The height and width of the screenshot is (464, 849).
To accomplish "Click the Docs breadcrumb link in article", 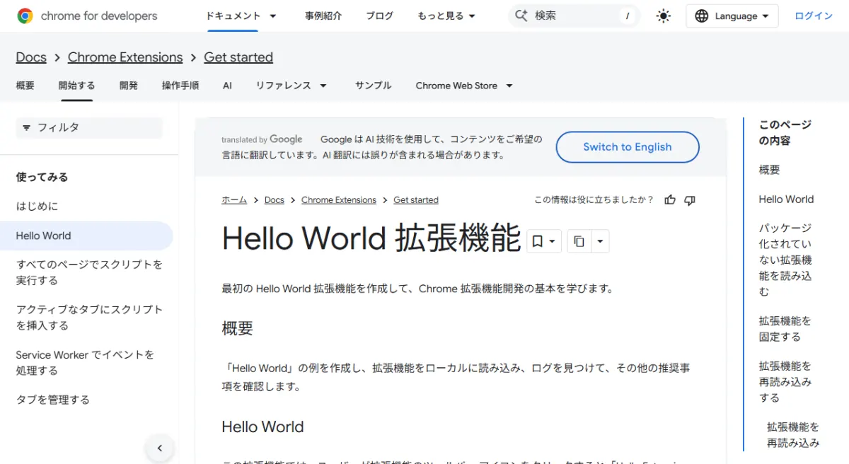I will (x=275, y=200).
